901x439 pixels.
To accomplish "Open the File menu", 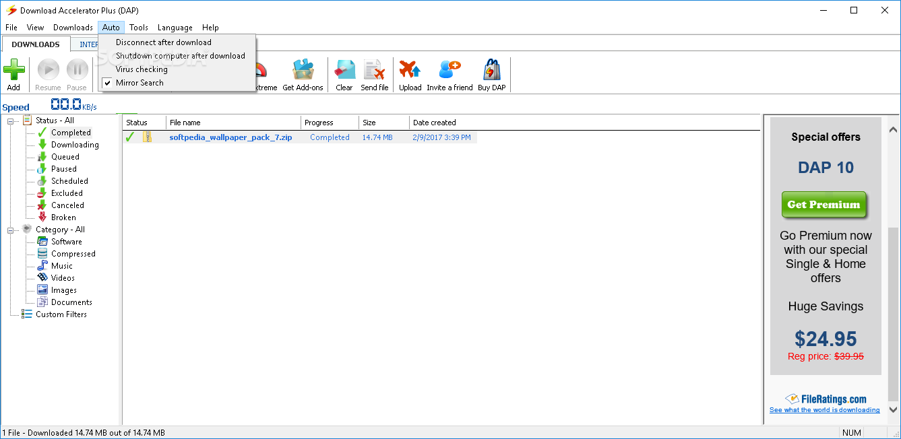I will pyautogui.click(x=11, y=28).
